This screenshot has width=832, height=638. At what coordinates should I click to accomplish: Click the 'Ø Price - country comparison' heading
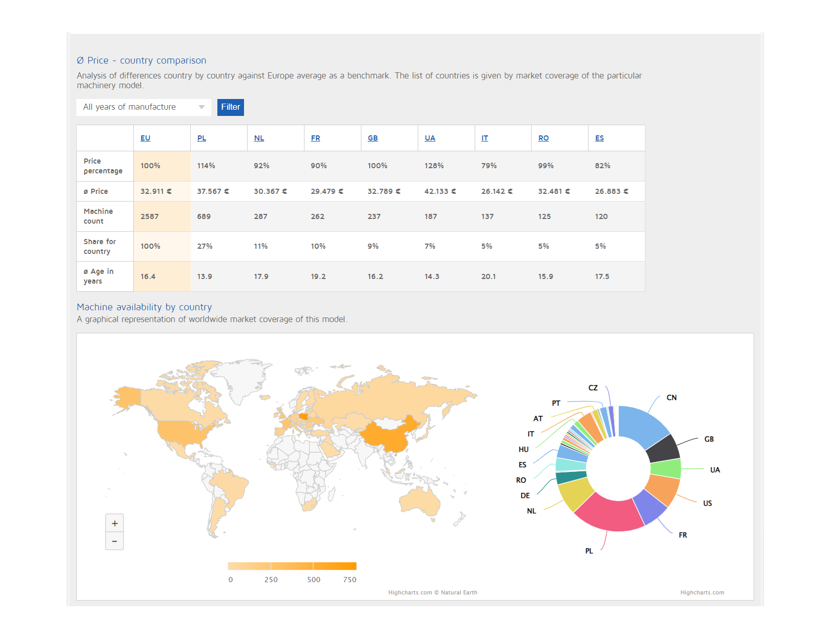[x=141, y=61]
